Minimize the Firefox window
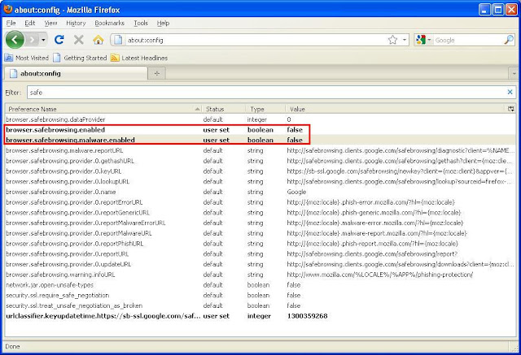Image resolution: width=521 pixels, height=355 pixels. [x=484, y=10]
